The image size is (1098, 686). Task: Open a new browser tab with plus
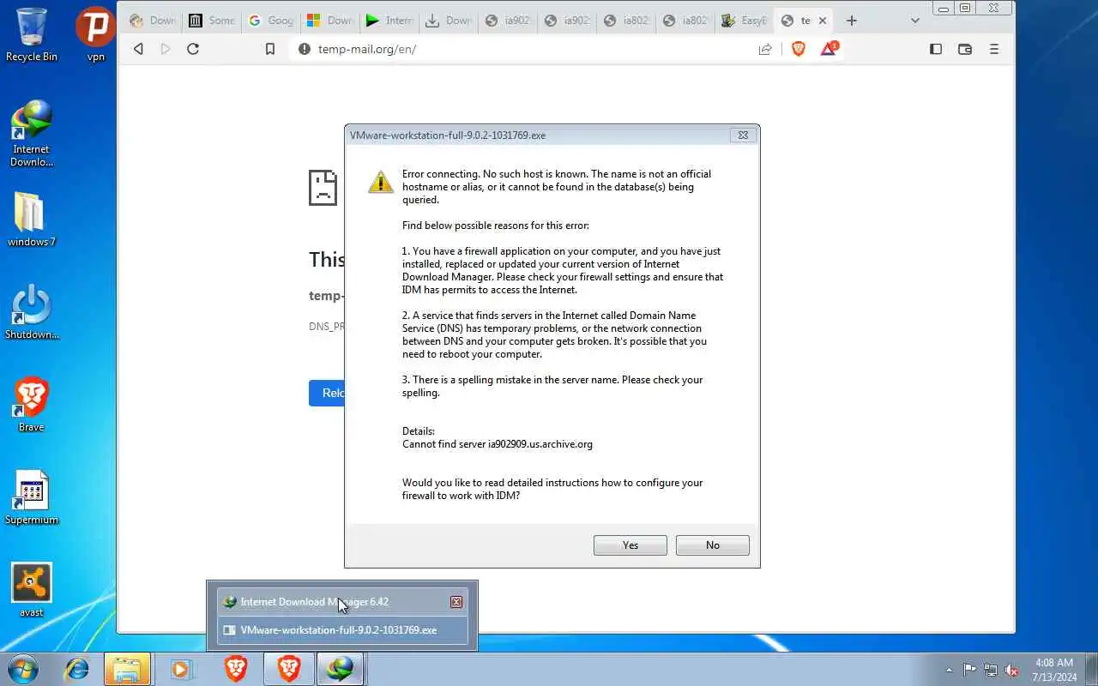point(852,21)
